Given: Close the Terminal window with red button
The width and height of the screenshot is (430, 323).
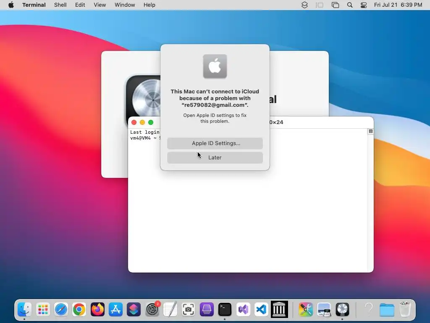Looking at the screenshot, I should pos(134,122).
